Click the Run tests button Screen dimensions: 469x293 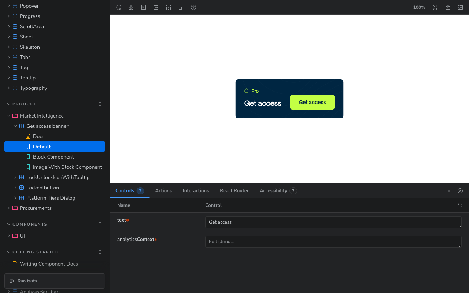pos(55,281)
